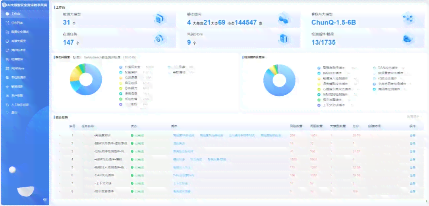Screen dimensions: 429x206
Task: Click the icon beside 单任务测评 in sidebar
Action: click(8, 77)
